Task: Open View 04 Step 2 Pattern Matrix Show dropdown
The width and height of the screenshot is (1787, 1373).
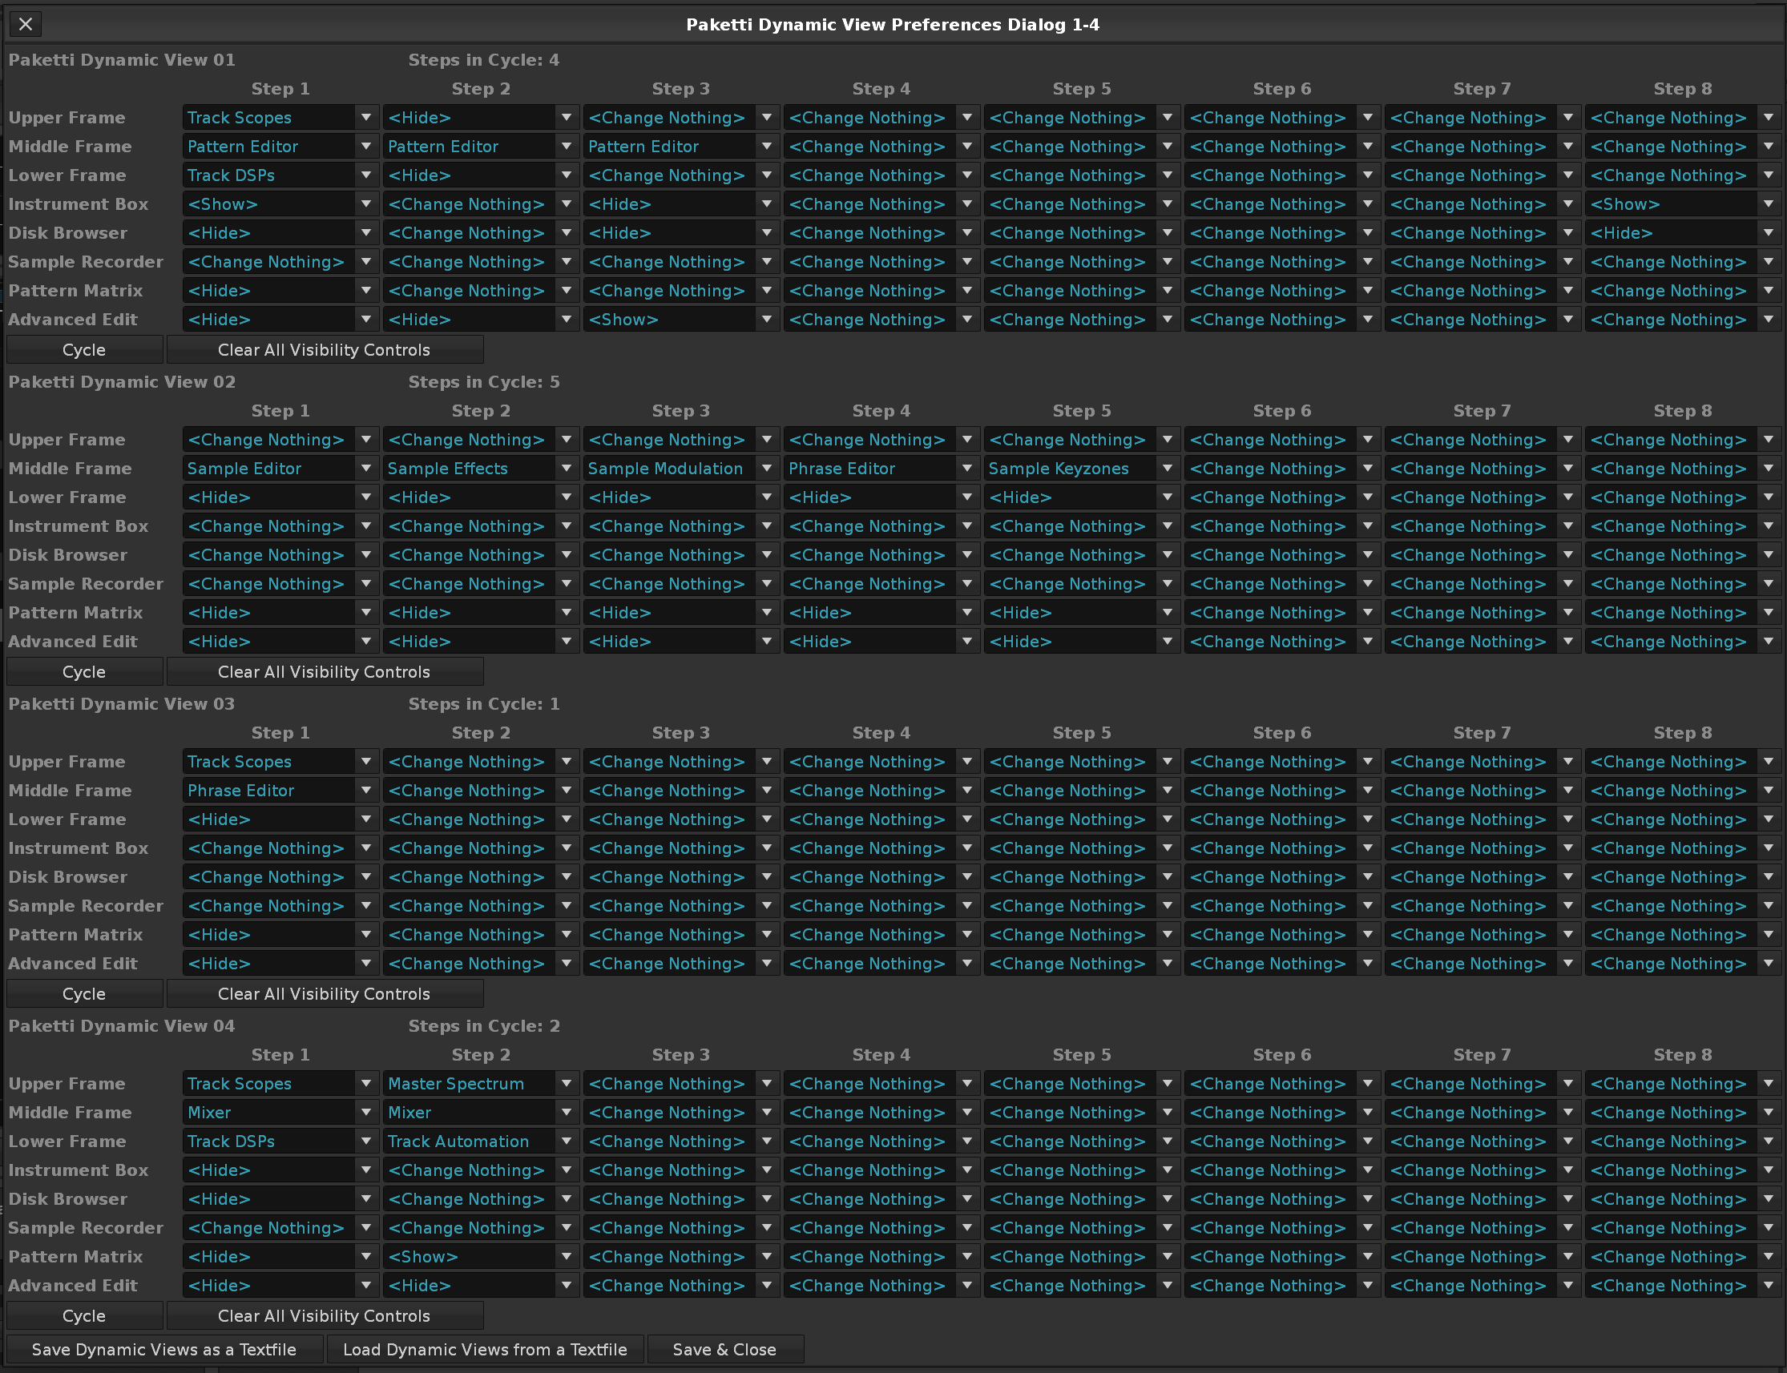Action: [479, 1257]
